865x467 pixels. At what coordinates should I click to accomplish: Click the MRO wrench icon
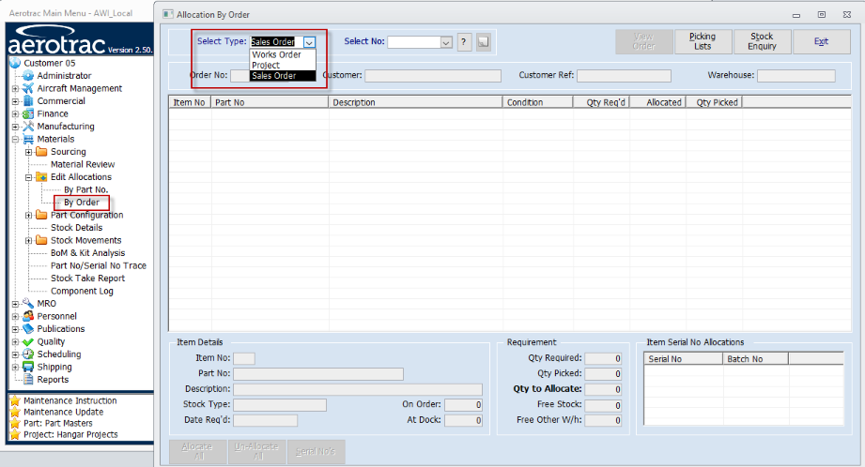coord(28,304)
